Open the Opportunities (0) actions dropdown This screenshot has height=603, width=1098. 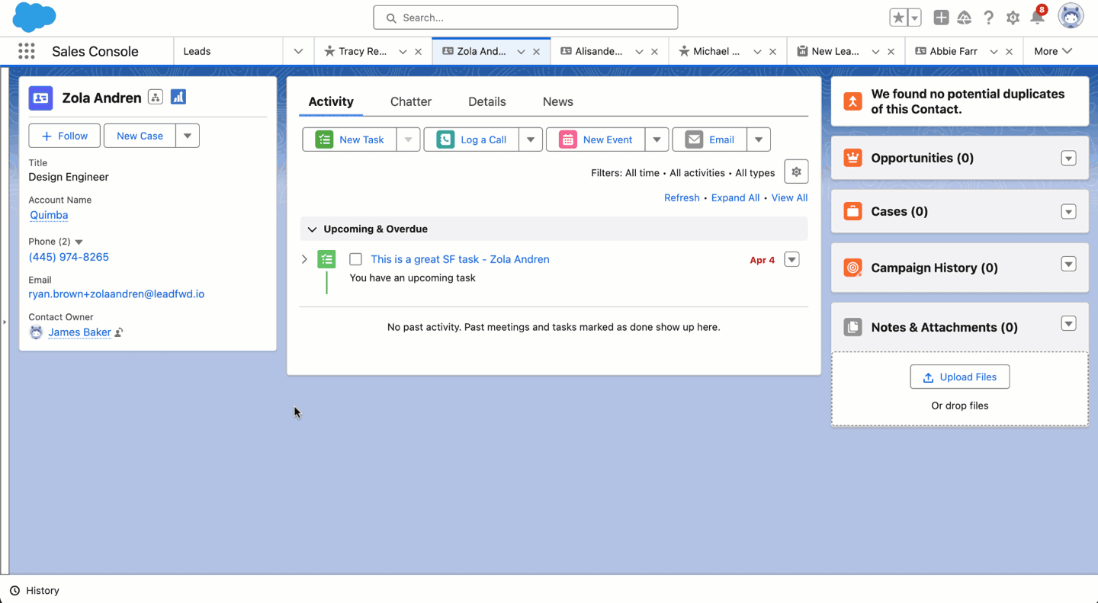point(1068,159)
